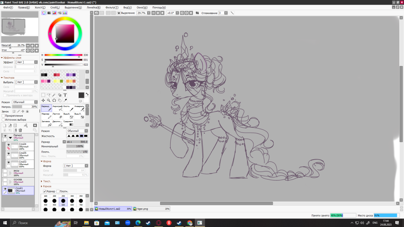Swap foreground and background colors
The height and width of the screenshot is (227, 404).
pyautogui.click(x=87, y=94)
